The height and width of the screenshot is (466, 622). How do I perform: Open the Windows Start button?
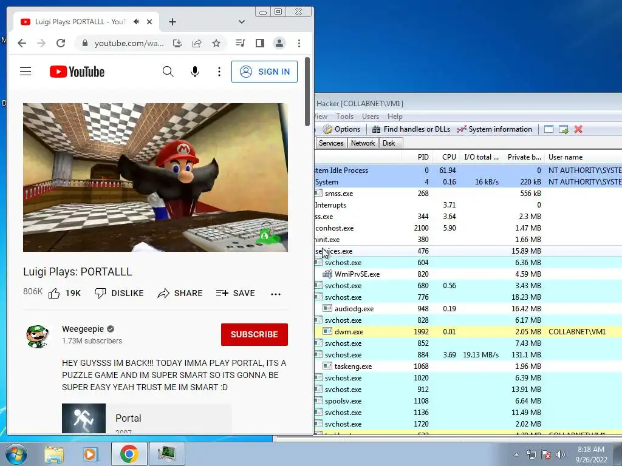tap(16, 454)
